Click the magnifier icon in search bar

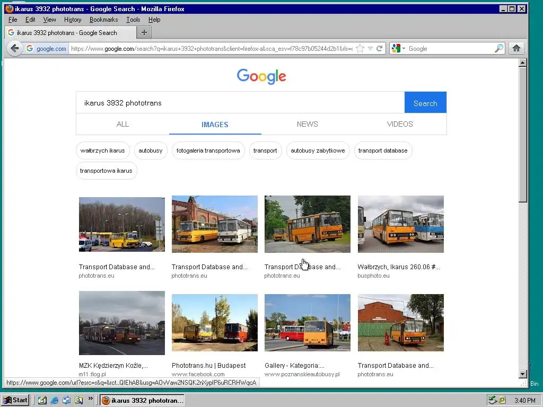tap(498, 48)
